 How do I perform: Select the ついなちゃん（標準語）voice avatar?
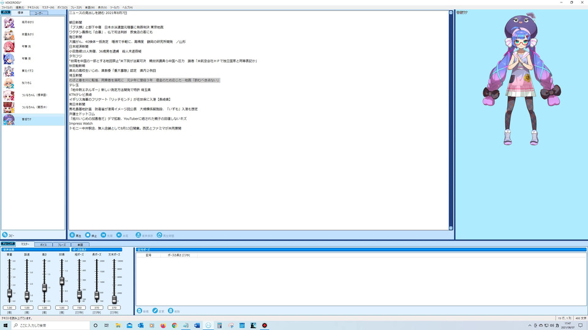(9, 95)
